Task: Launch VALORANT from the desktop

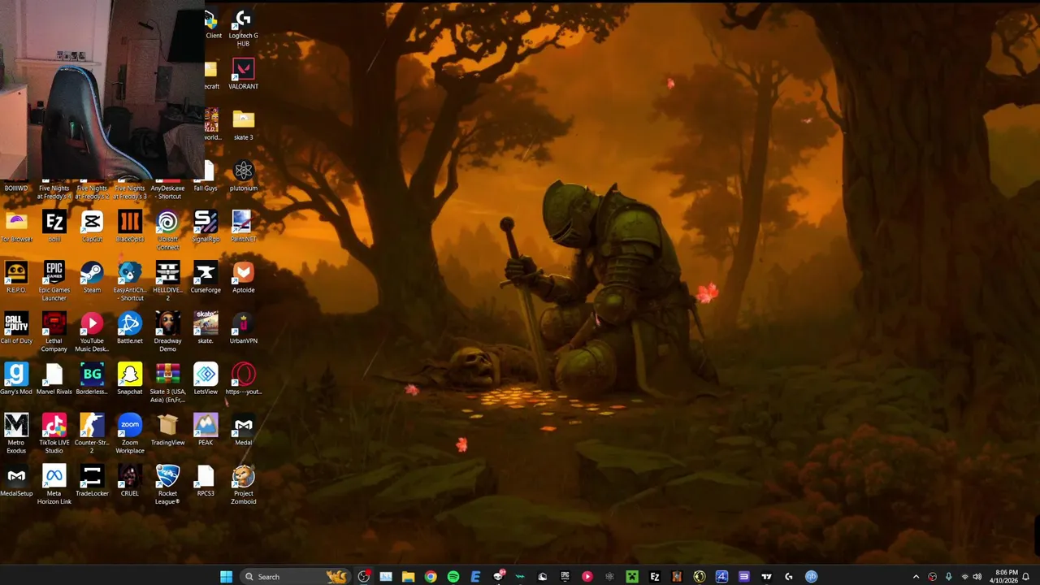Action: (243, 74)
